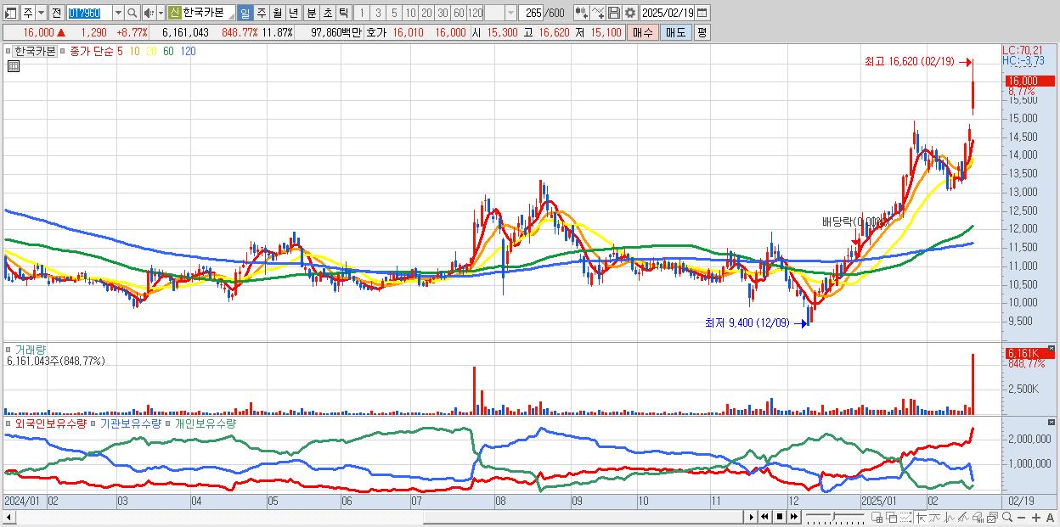Screen dimensions: 1060x527
Task: Click the window-with-grid icon in bottom toolbar
Action: (877, 517)
